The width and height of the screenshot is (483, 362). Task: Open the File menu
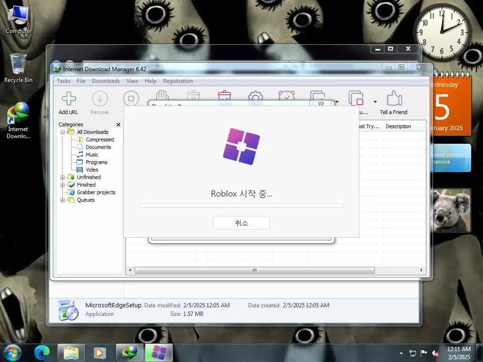tap(81, 81)
